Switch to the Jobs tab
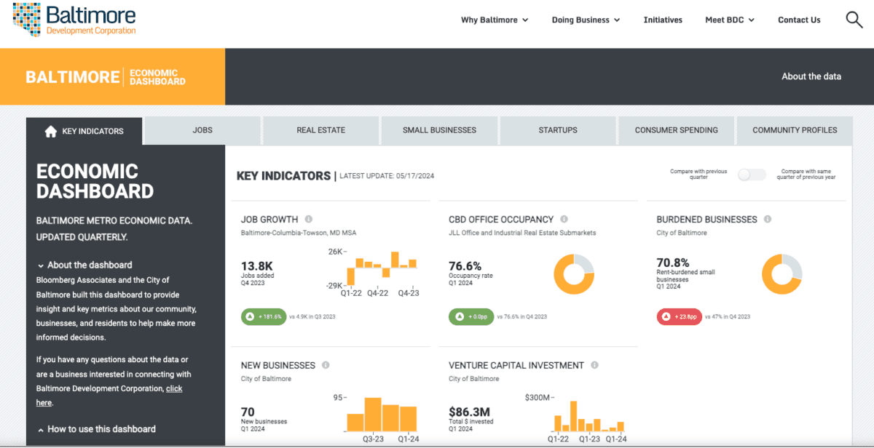874x448 pixels. click(x=202, y=130)
